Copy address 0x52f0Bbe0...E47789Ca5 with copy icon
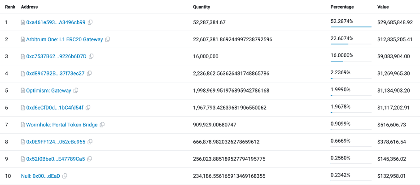420x185 pixels. 90,159
